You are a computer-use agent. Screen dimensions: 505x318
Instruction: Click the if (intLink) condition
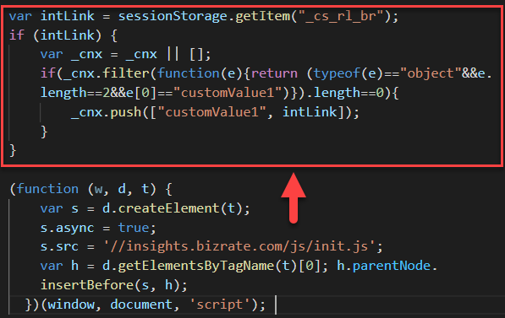[55, 35]
